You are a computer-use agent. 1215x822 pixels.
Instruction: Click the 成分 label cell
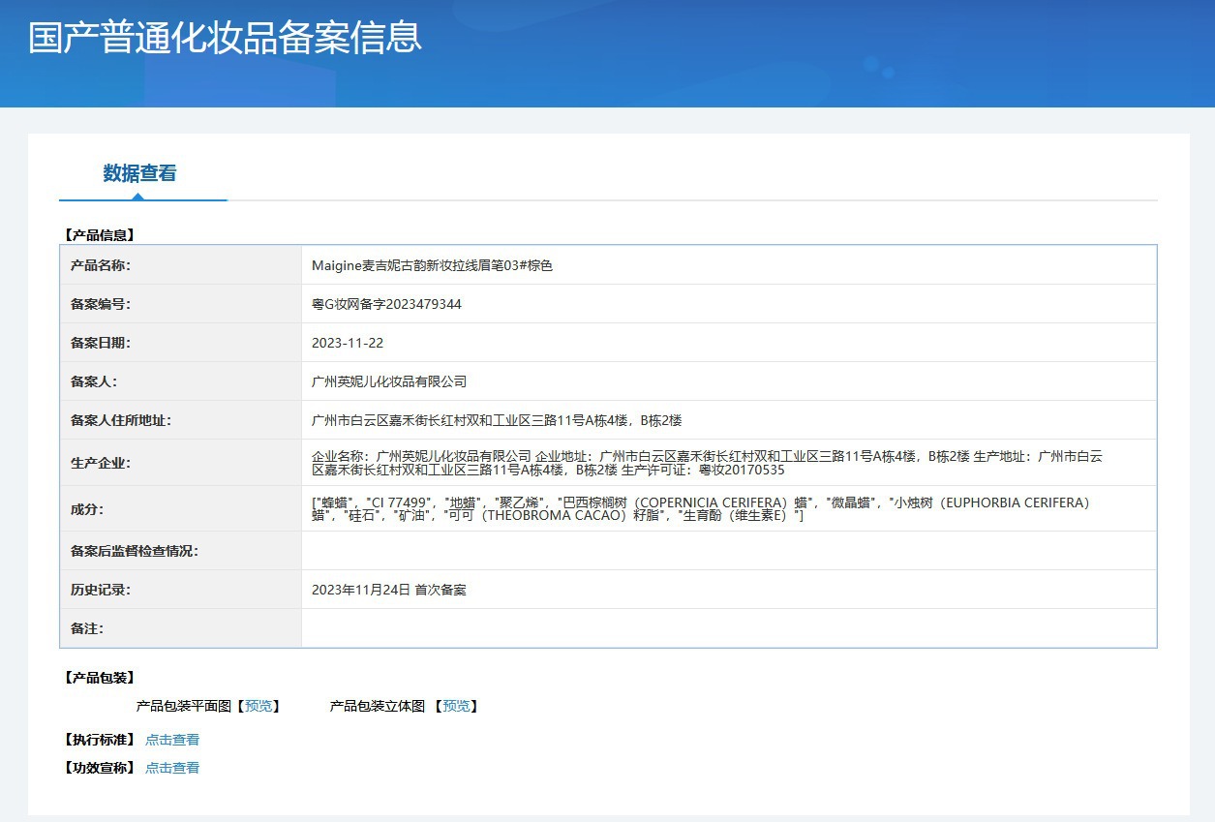pyautogui.click(x=181, y=508)
